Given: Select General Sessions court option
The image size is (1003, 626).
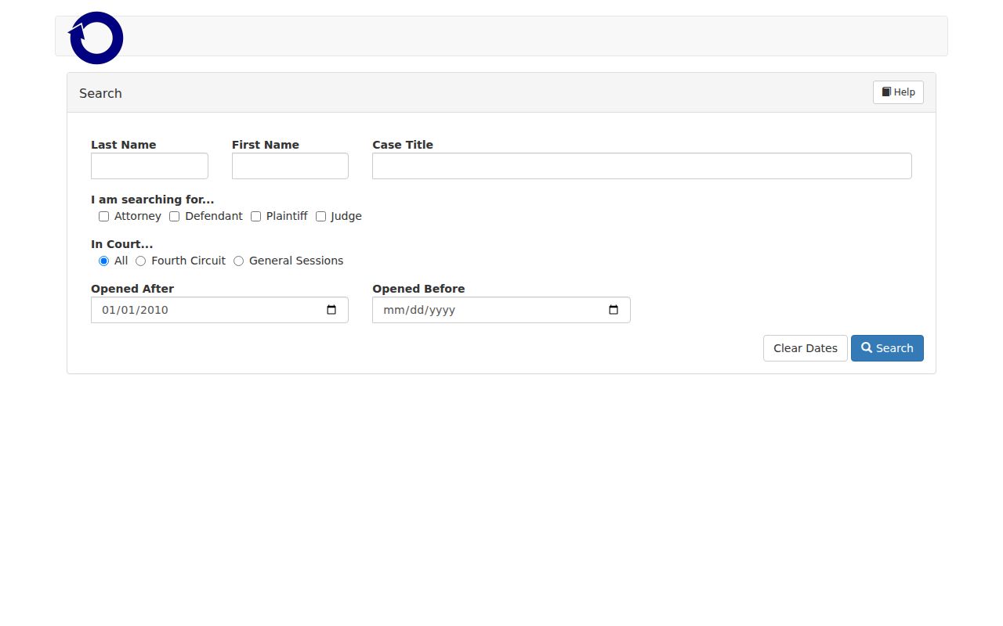Looking at the screenshot, I should [x=238, y=261].
